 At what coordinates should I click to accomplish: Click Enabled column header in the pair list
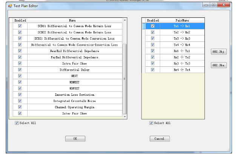tap(153, 20)
